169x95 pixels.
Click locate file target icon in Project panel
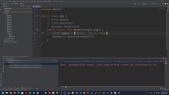click(21, 6)
